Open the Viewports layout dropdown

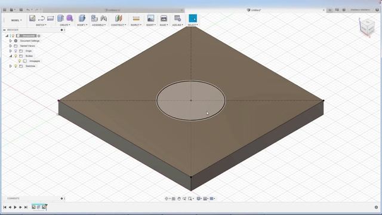[x=212, y=199]
